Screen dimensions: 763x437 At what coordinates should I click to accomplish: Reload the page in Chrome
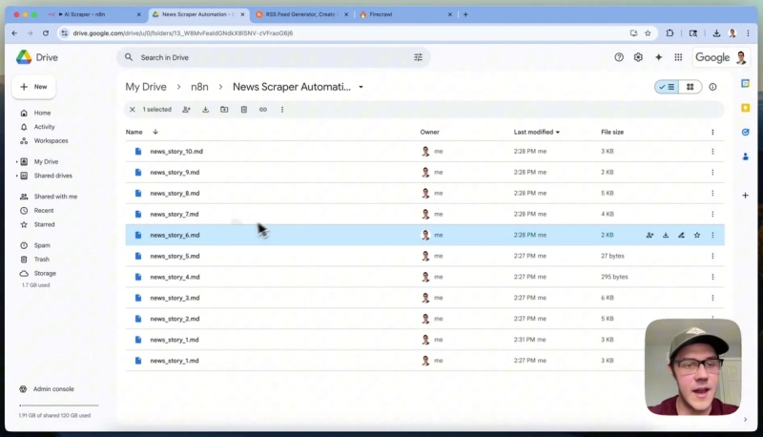point(46,33)
